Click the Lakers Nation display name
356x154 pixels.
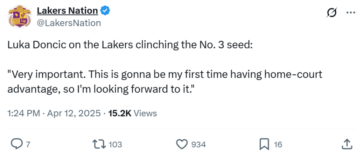(67, 11)
